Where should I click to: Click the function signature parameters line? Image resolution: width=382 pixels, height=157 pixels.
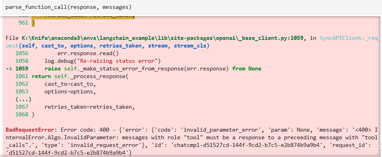click(x=114, y=45)
